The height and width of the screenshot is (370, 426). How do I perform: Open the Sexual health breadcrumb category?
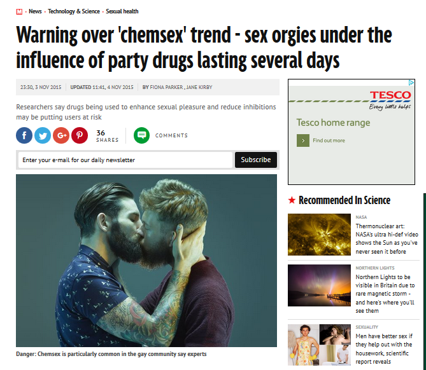(x=122, y=11)
